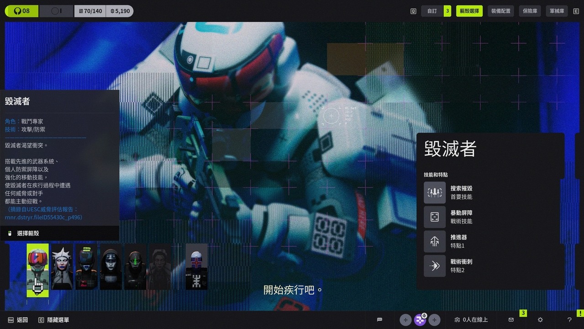Click the question mark help icon

[569, 320]
